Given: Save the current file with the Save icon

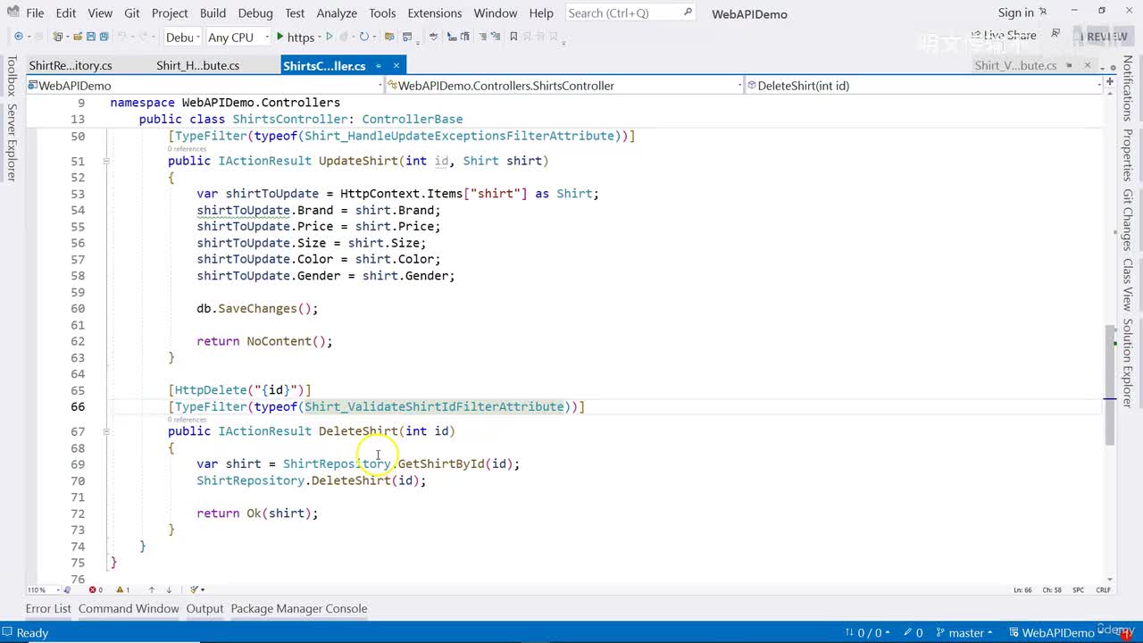Looking at the screenshot, I should click(90, 37).
